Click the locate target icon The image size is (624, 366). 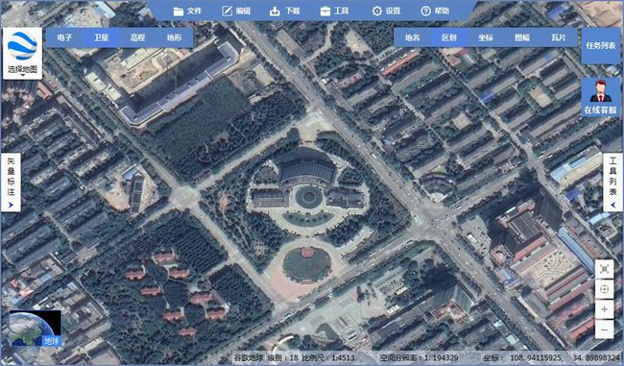coord(604,289)
